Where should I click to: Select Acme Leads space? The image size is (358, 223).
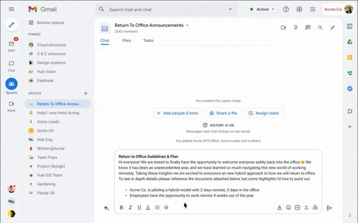48,122
